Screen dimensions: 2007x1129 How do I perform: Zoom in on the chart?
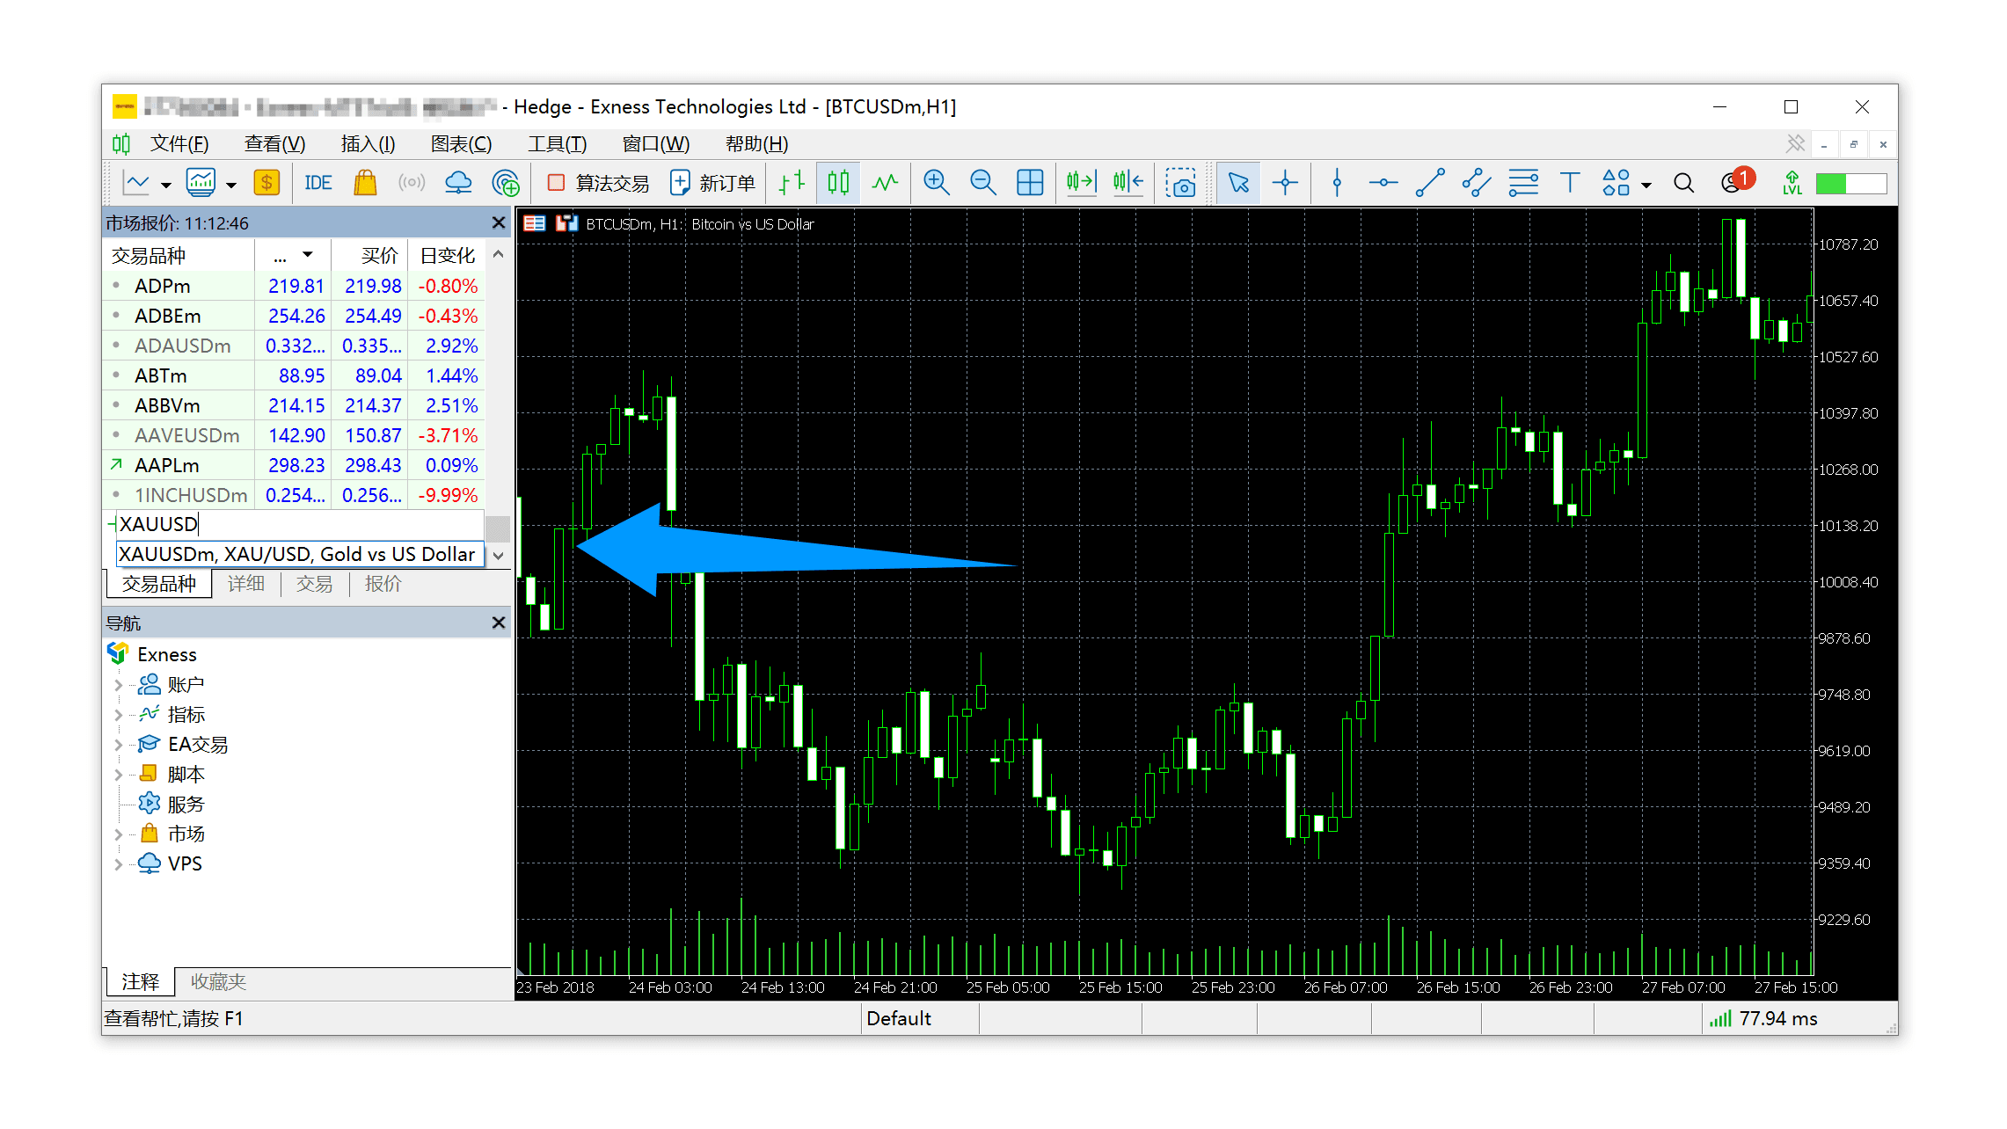pyautogui.click(x=937, y=183)
